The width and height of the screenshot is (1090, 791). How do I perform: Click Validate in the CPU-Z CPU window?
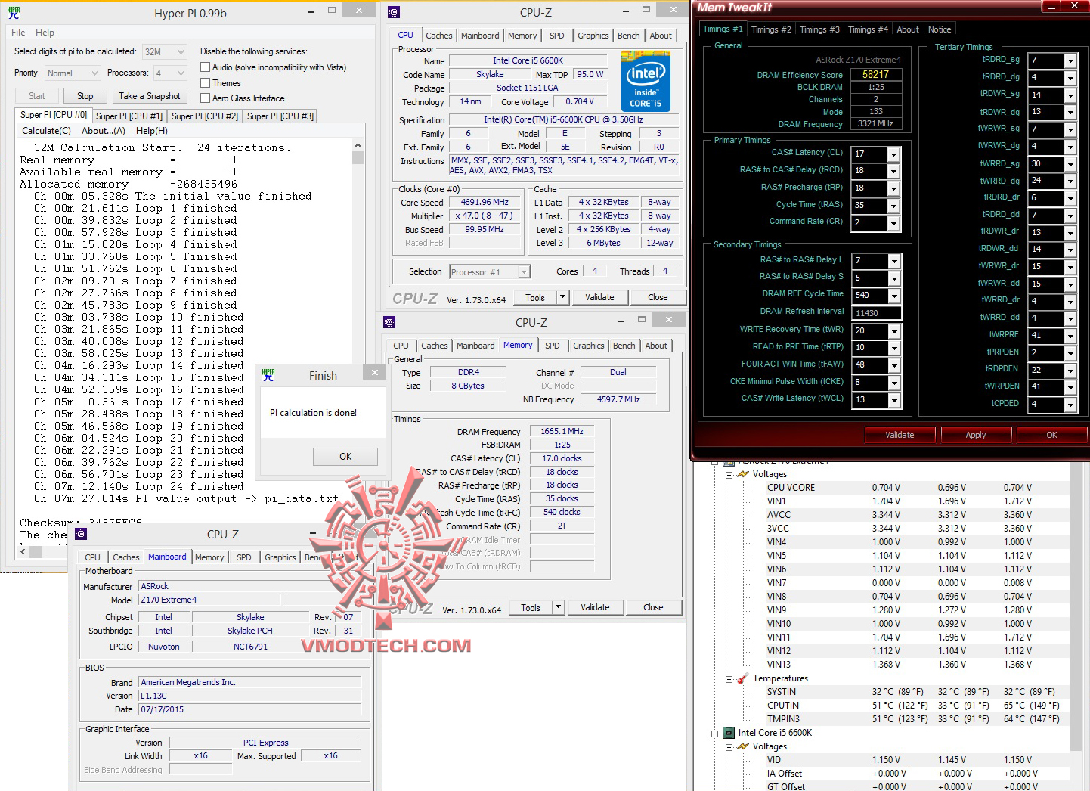(x=599, y=297)
